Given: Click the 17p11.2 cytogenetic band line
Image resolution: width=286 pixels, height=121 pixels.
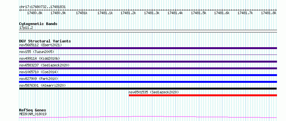Looking at the screenshot, I should tap(148, 31).
